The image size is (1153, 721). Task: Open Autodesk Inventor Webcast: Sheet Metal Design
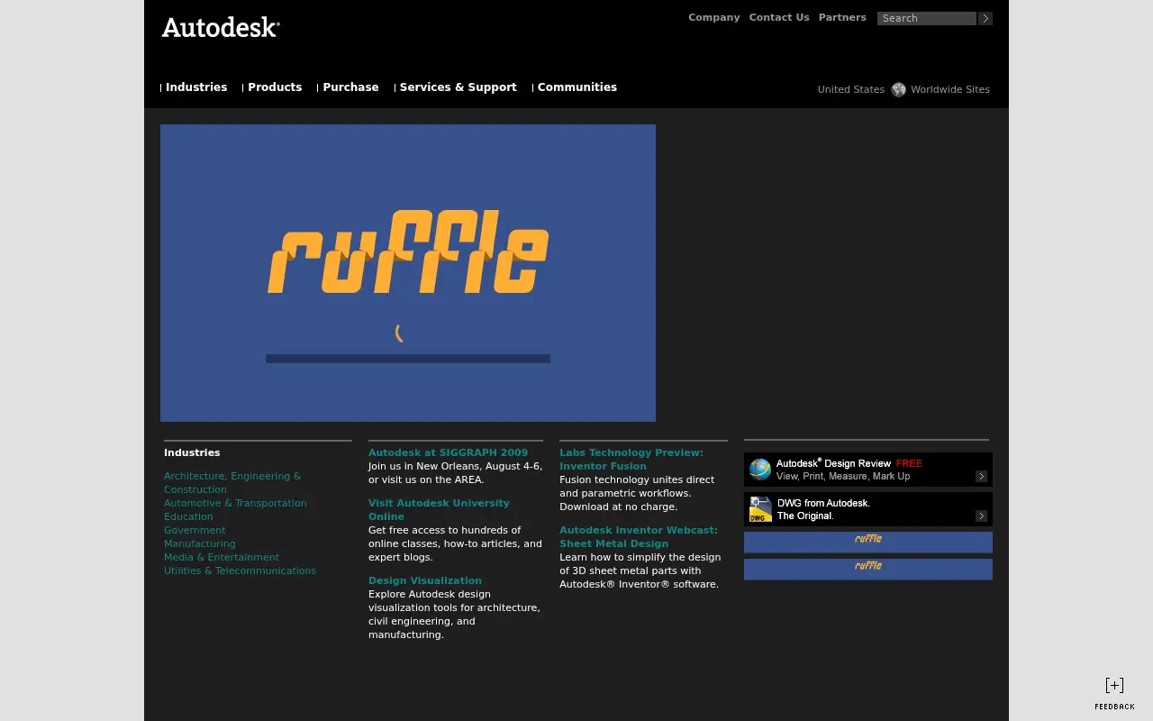639,536
